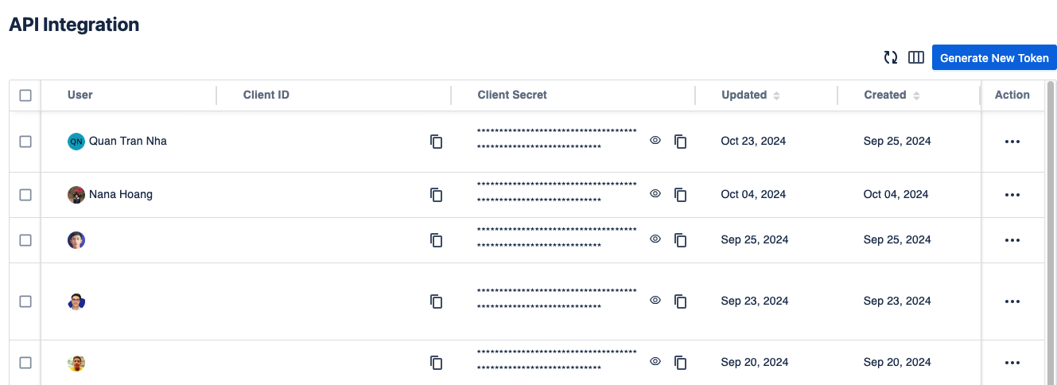
Task: Open action menu for Nana Hoang
Action: pos(1012,195)
